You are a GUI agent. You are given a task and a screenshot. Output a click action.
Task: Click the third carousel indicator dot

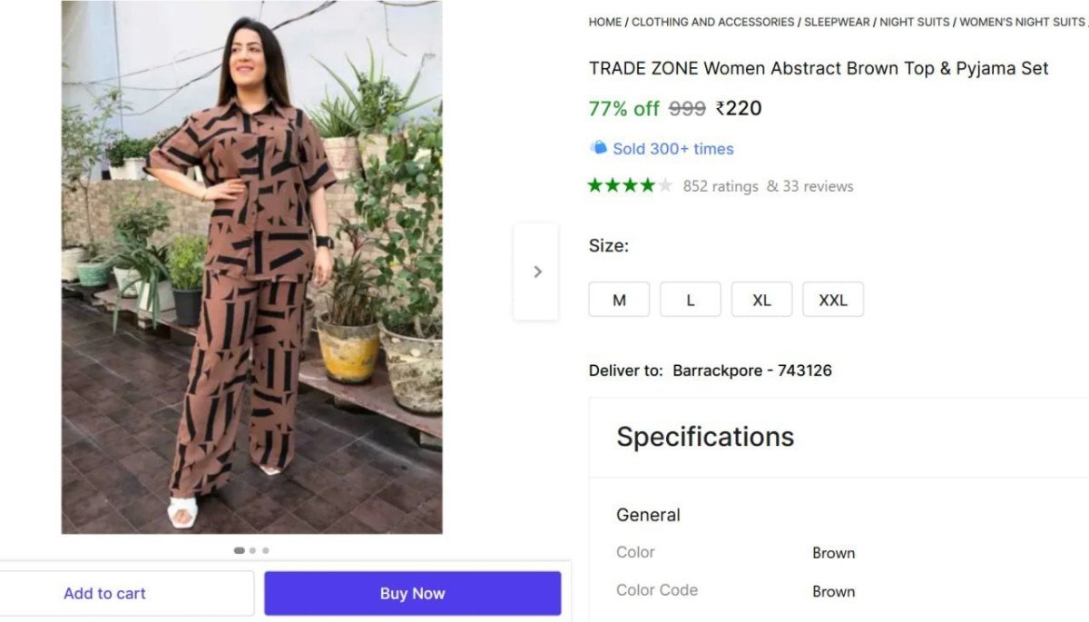click(x=265, y=549)
